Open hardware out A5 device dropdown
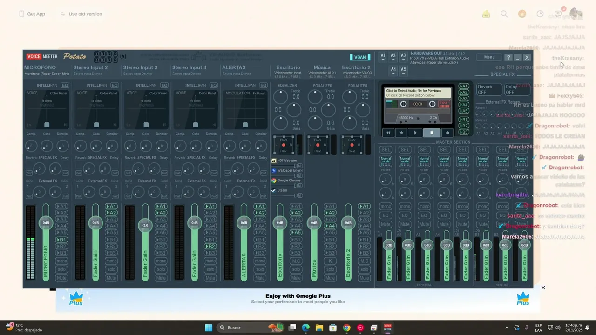Image resolution: width=596 pixels, height=335 pixels. pos(403,71)
